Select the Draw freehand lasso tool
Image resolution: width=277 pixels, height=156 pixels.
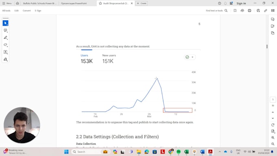(x=5, y=45)
